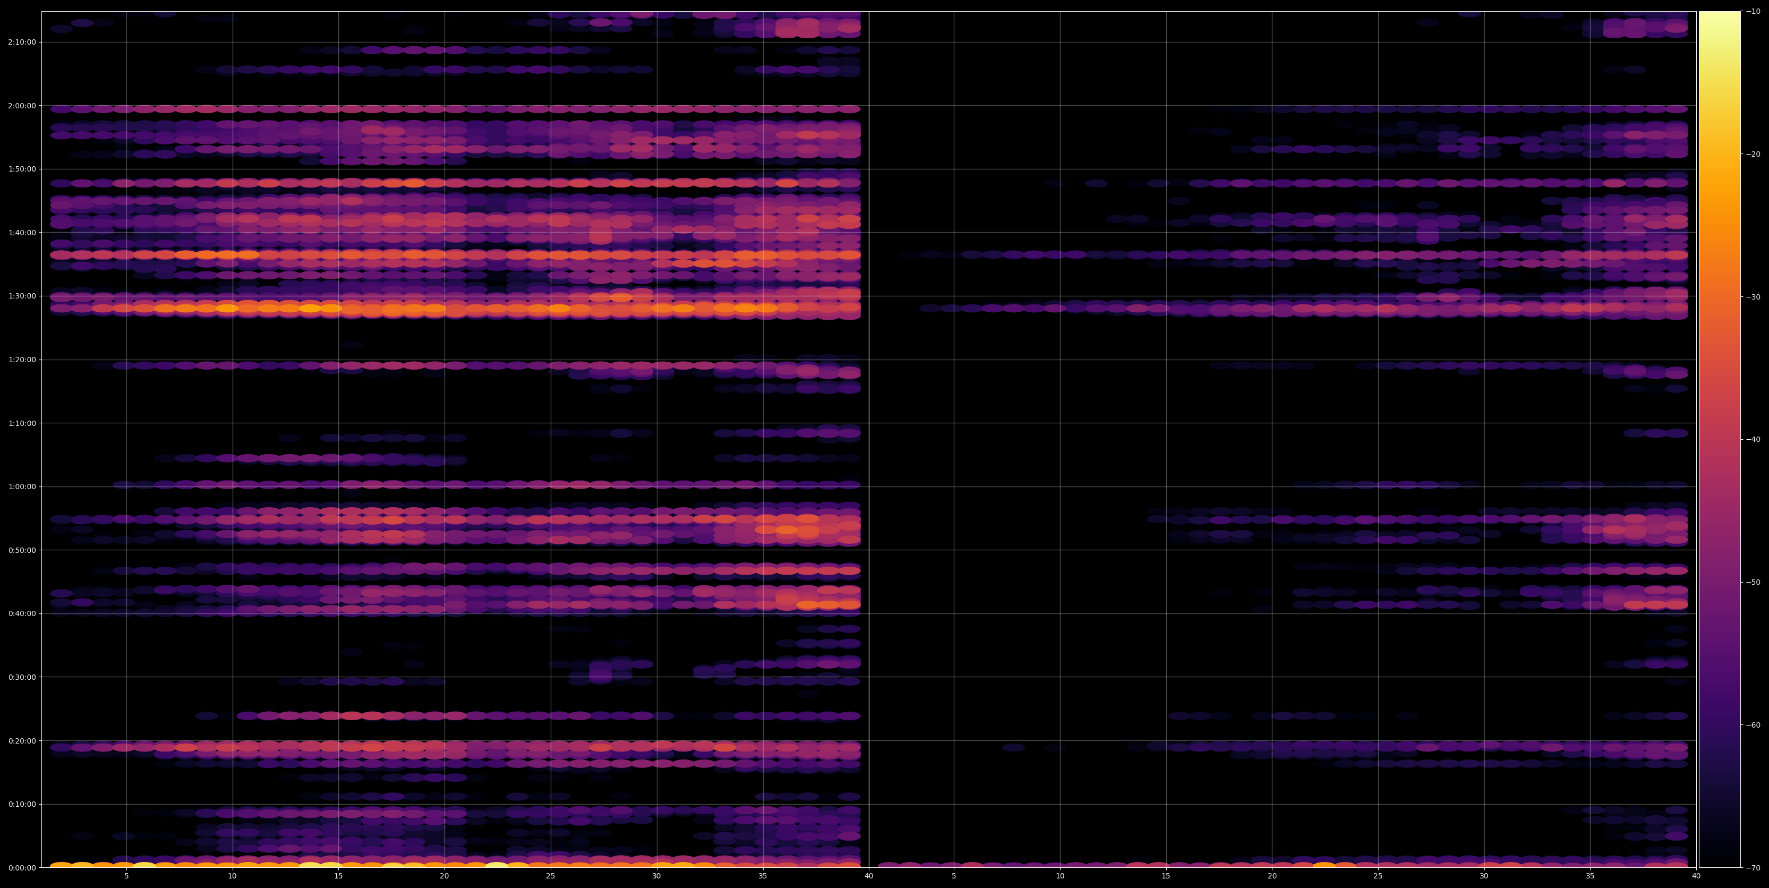The image size is (1769, 888).
Task: Click the −70 colorbar tick label
Action: [x=1753, y=867]
